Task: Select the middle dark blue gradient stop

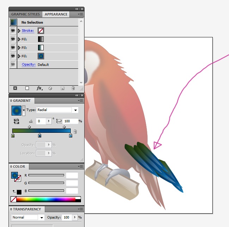Action: pos(39,135)
